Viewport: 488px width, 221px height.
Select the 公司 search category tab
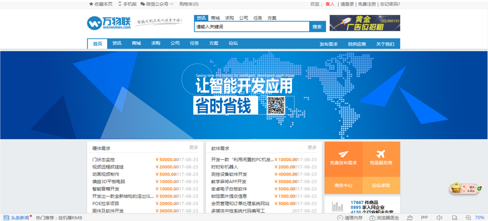pos(244,18)
